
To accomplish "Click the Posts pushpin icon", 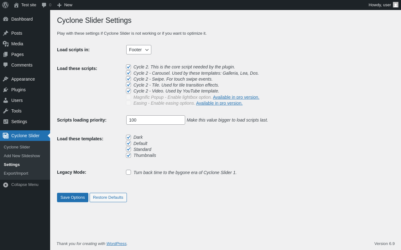I will pyautogui.click(x=6, y=33).
